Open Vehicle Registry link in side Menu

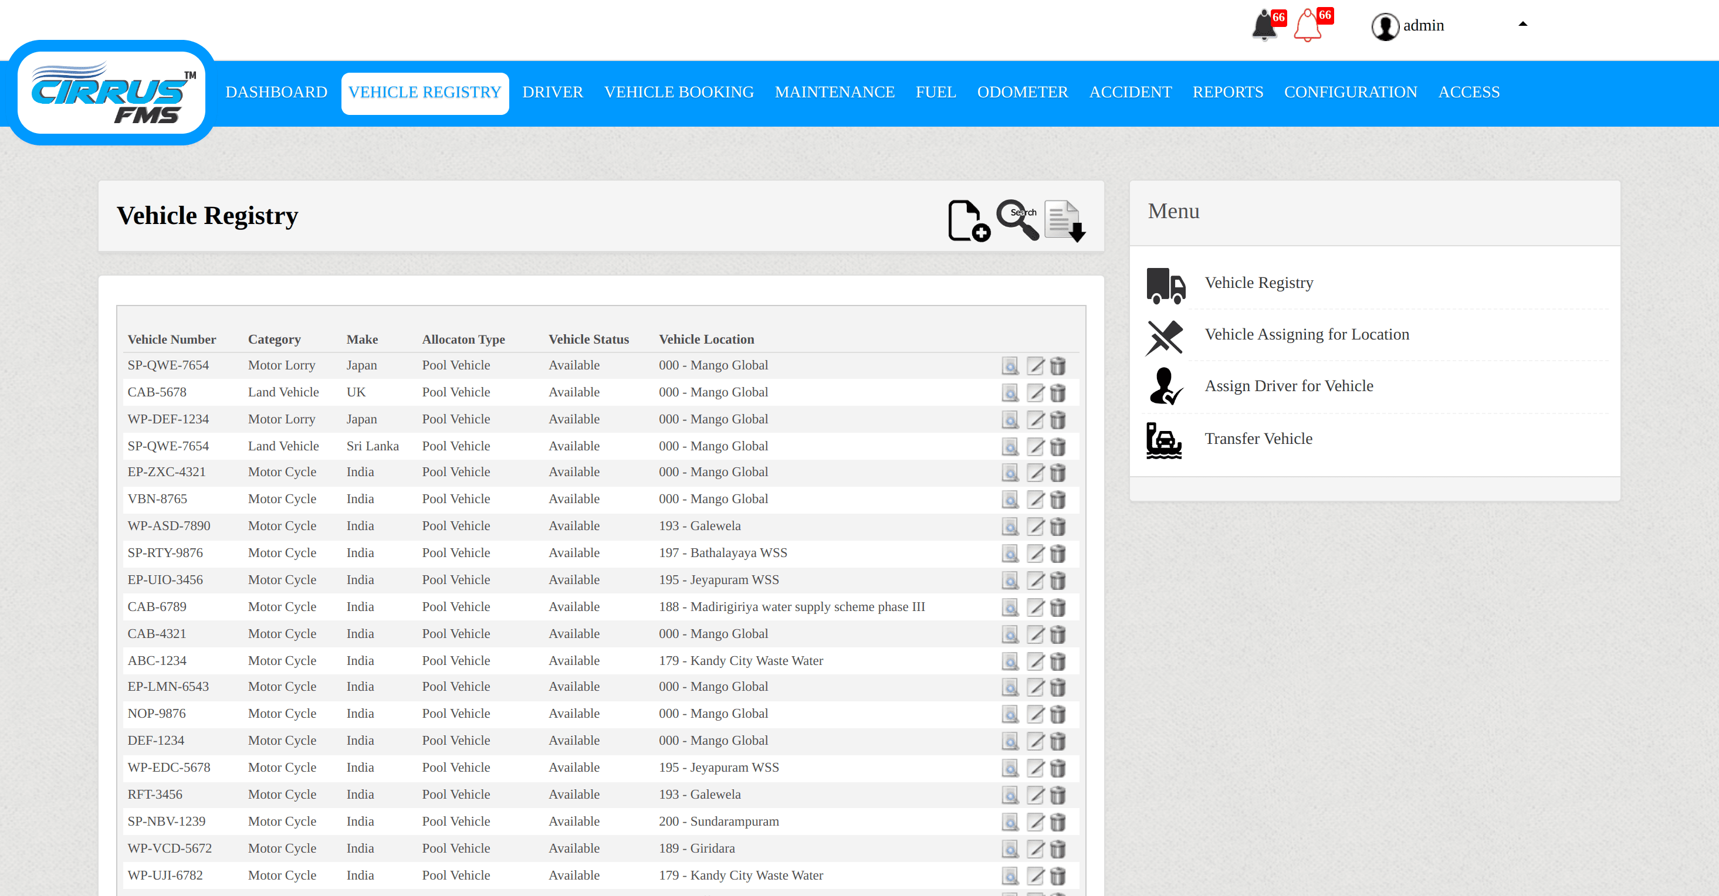click(x=1258, y=283)
